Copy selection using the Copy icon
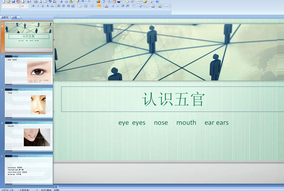The height and width of the screenshot is (191, 284). 66,2
